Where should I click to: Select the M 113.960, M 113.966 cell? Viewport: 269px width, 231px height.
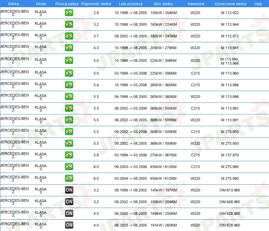click(230, 61)
